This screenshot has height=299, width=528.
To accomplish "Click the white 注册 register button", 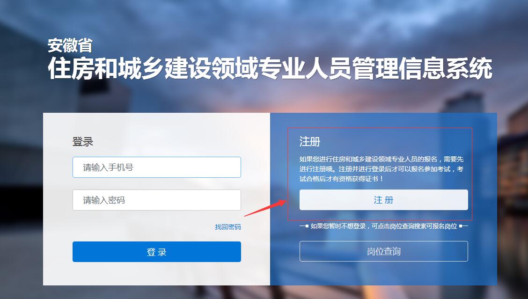I will (x=383, y=200).
